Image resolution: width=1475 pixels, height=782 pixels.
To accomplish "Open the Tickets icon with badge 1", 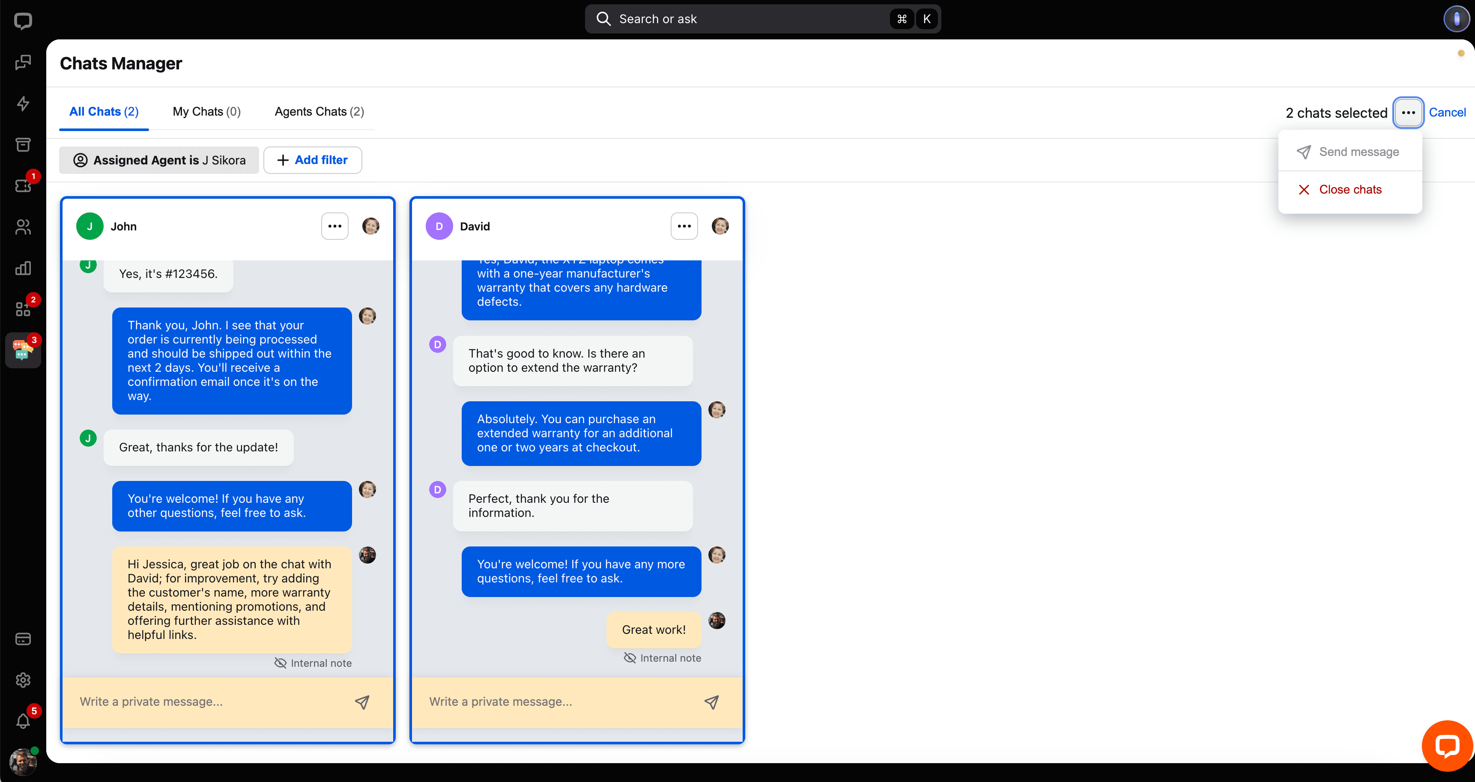I will pos(23,185).
